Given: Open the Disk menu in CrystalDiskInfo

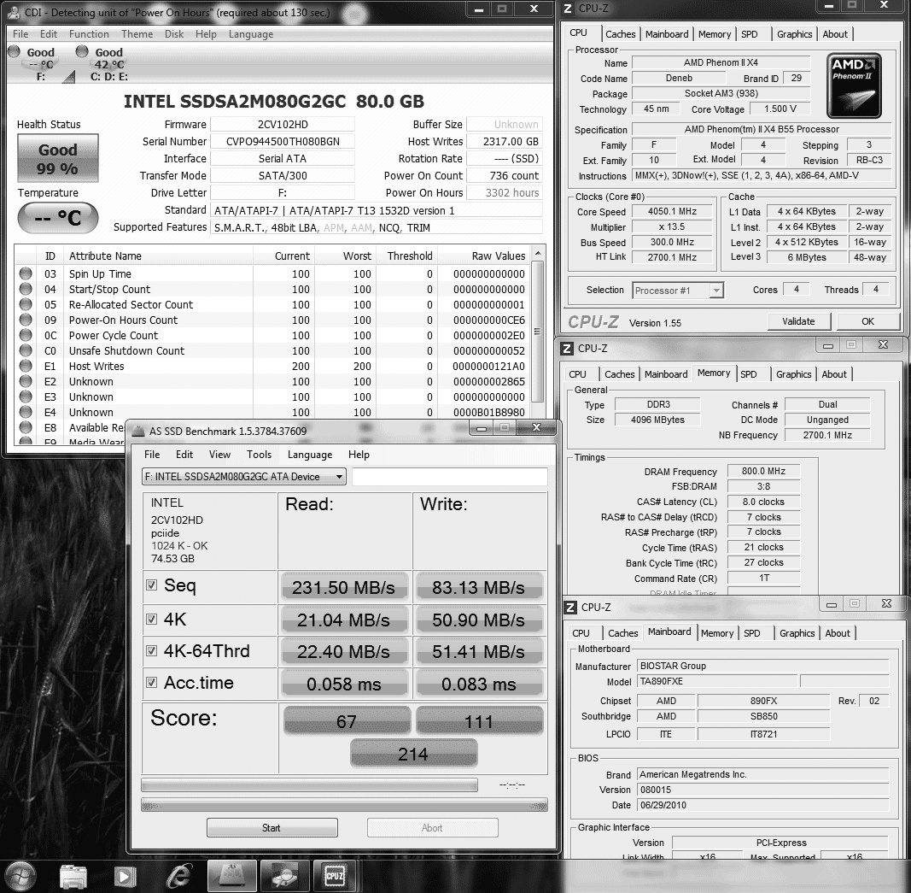Looking at the screenshot, I should 174,33.
